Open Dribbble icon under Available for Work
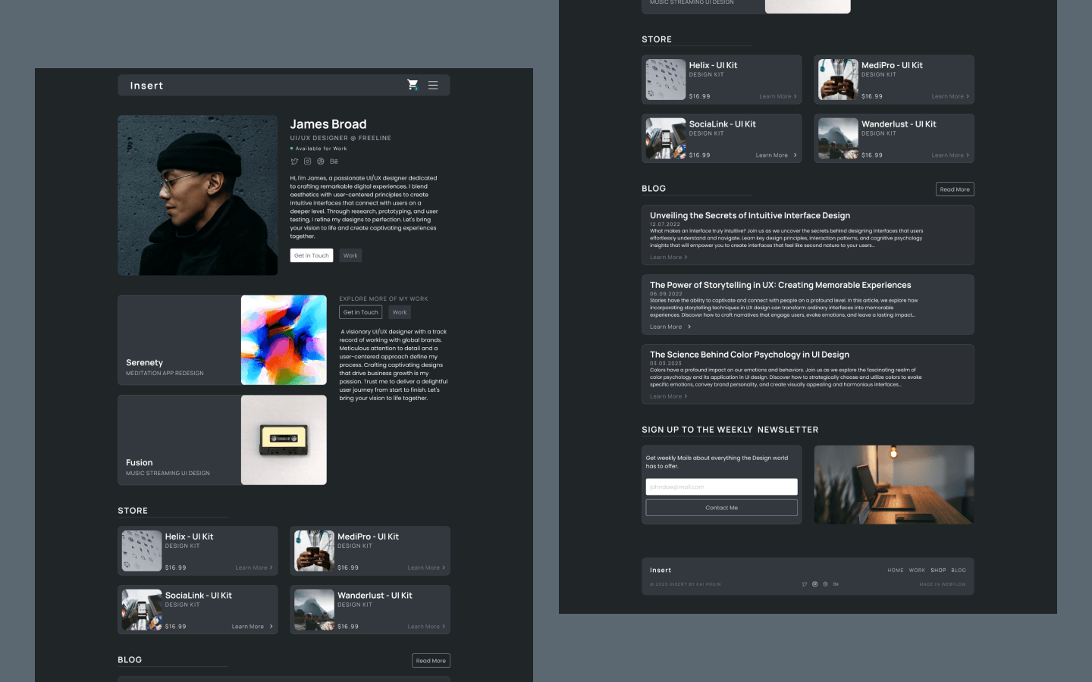Screen dimensions: 1092x682 [320, 161]
